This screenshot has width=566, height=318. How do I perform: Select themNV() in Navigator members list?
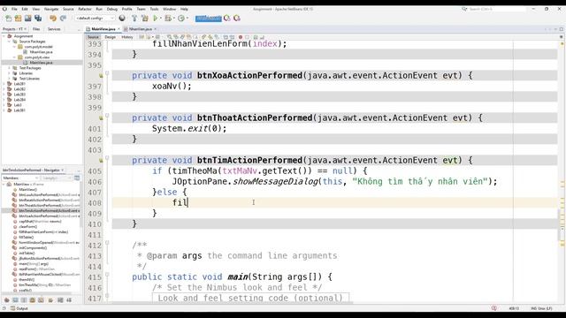(27, 279)
